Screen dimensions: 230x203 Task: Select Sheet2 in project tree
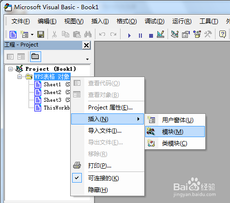click(x=57, y=92)
